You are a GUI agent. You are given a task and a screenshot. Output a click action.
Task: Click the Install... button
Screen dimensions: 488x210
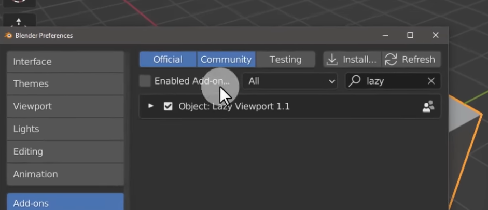(x=352, y=60)
